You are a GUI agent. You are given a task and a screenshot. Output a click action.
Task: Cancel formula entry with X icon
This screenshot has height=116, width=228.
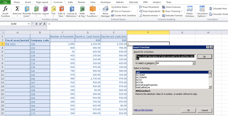[x=36, y=24]
